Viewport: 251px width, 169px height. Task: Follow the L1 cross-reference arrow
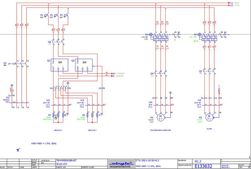point(230,2)
